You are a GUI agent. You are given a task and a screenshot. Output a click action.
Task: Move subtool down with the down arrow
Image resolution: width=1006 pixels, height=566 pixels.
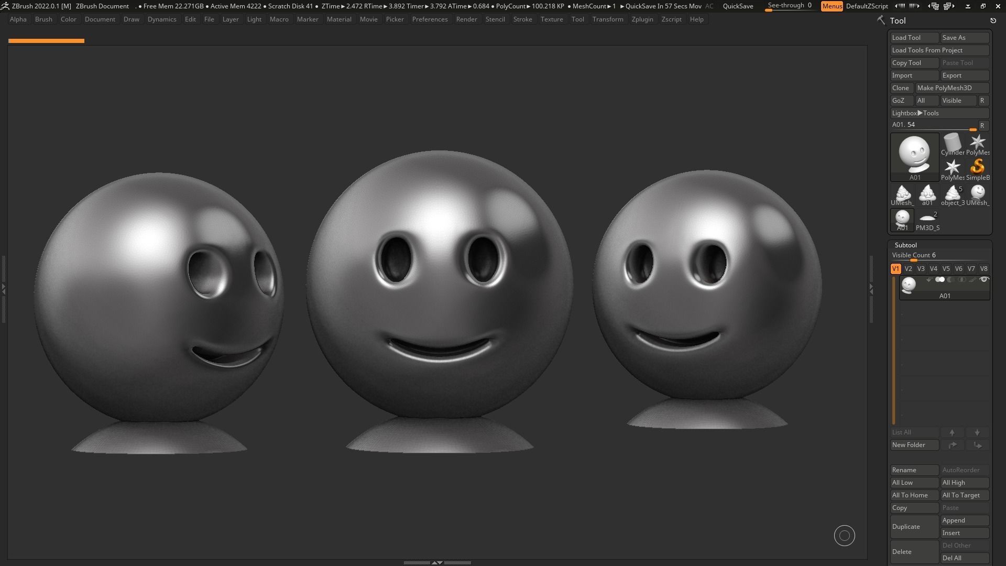[x=977, y=432]
